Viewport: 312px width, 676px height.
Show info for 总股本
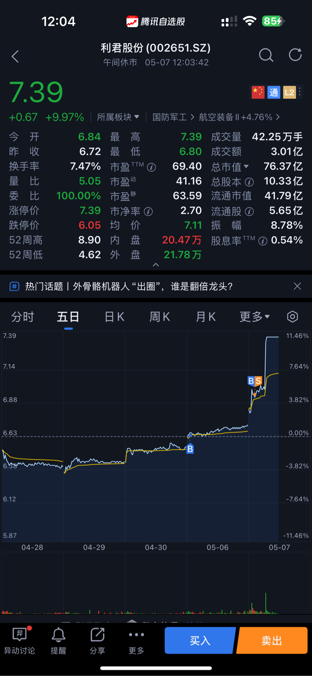coord(249,182)
